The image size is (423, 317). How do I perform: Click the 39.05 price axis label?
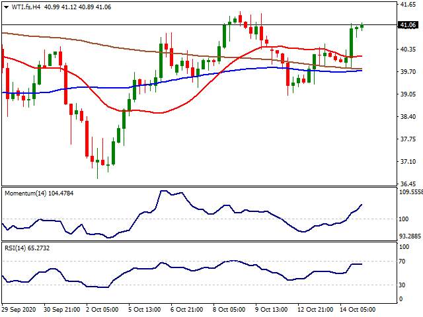[x=408, y=94]
